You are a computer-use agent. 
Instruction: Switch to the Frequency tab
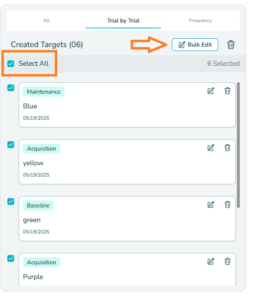click(200, 21)
